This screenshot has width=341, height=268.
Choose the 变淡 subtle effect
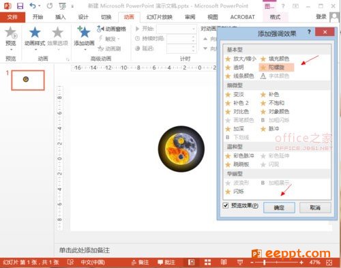coord(235,94)
